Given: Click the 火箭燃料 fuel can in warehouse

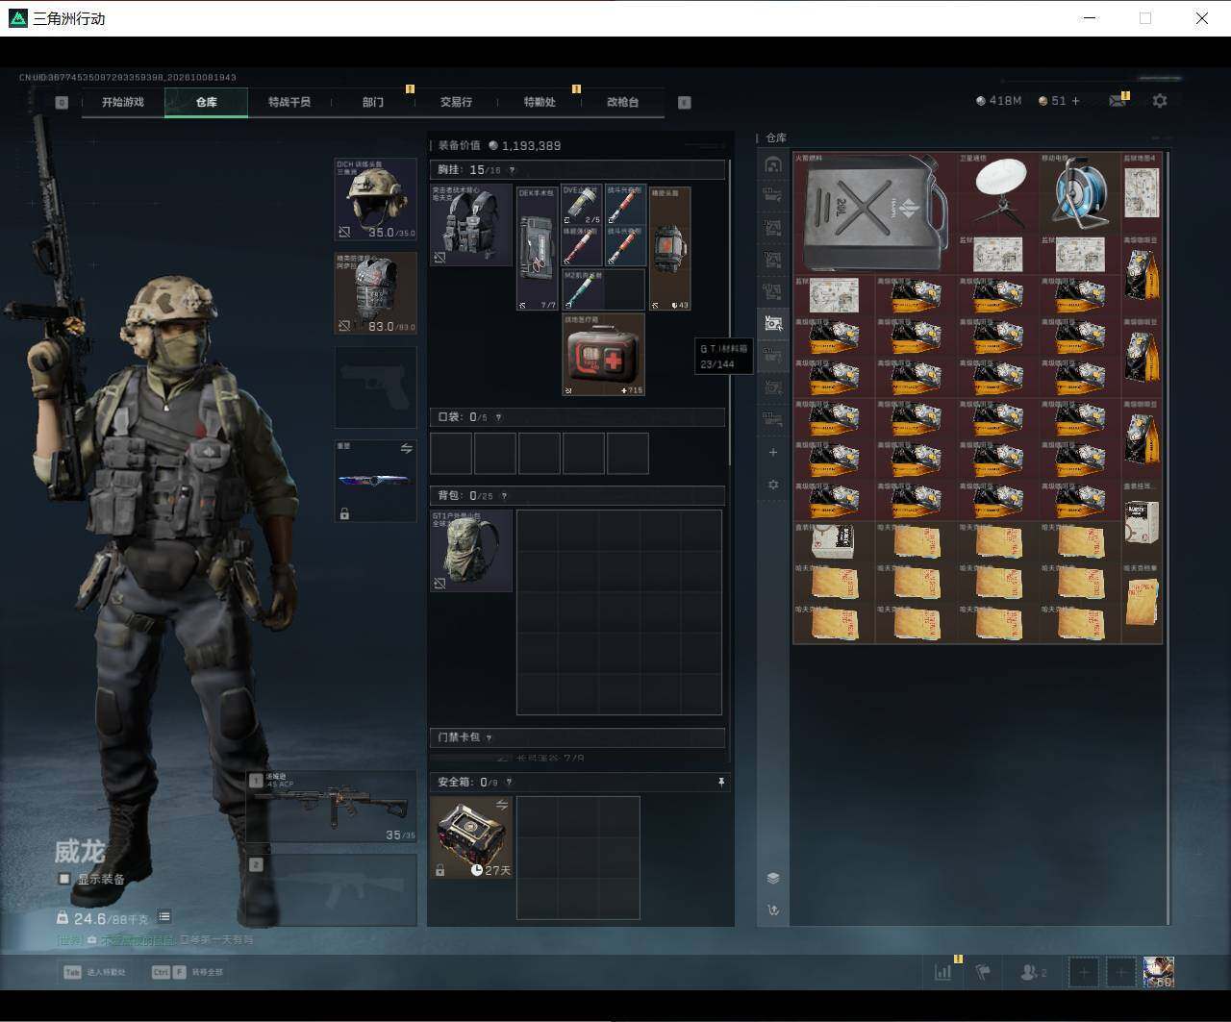Looking at the screenshot, I should [875, 213].
